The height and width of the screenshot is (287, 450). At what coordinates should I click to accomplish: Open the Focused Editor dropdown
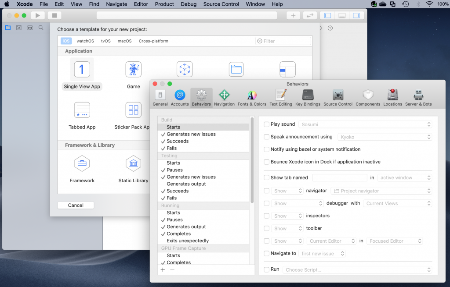(395, 241)
